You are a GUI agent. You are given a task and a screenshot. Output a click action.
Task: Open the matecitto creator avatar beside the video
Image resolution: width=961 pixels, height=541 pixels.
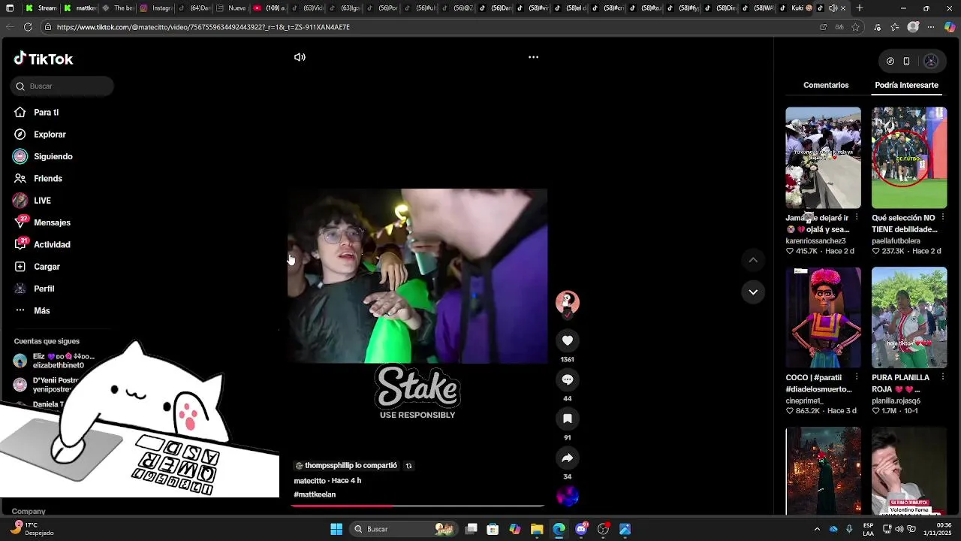click(x=568, y=302)
